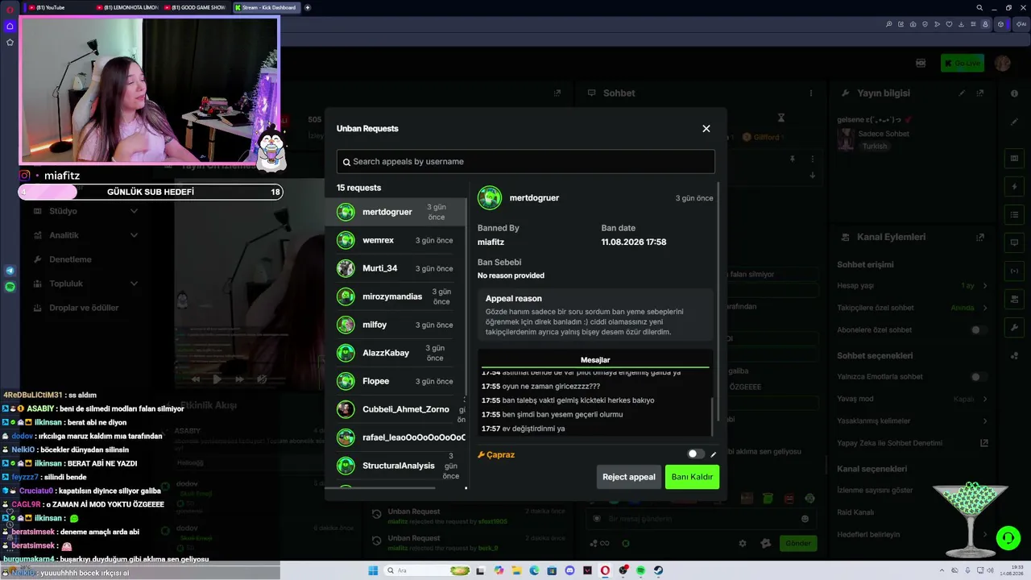Click the chat bubble sidebar icon
The width and height of the screenshot is (1031, 580).
click(x=1014, y=242)
